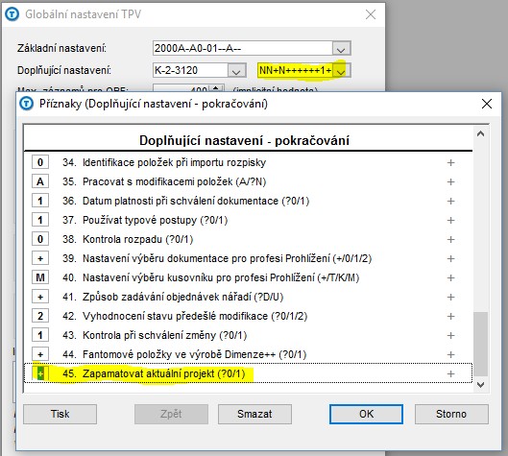Screen dimensions: 508x456
Task: Select highlighted value box for Zapamatovat aktuální projekt
Action: click(40, 373)
